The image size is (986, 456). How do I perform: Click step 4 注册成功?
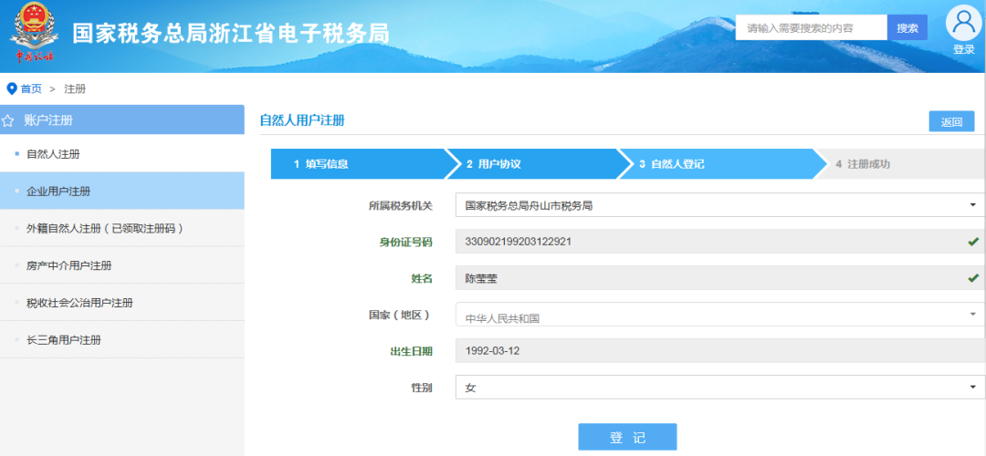click(899, 164)
